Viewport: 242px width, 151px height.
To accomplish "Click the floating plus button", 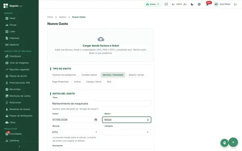I will [x=233, y=142].
